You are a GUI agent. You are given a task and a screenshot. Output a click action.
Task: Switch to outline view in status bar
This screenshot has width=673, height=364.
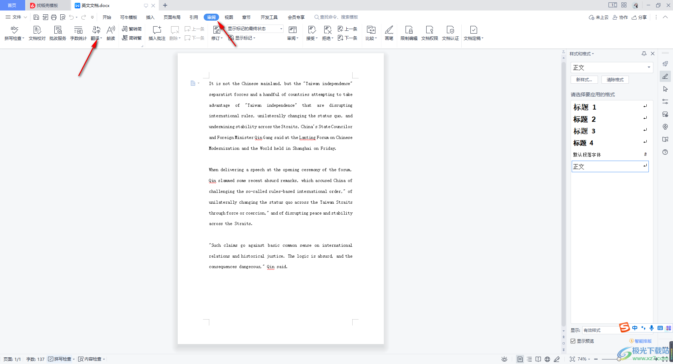click(x=529, y=359)
